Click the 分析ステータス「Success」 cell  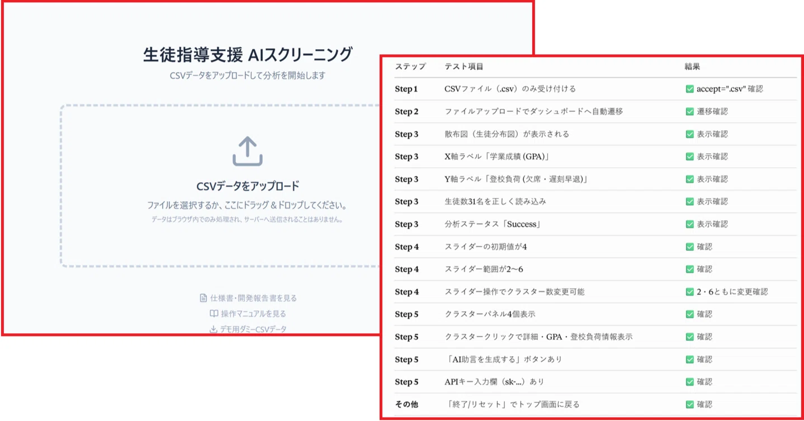494,224
